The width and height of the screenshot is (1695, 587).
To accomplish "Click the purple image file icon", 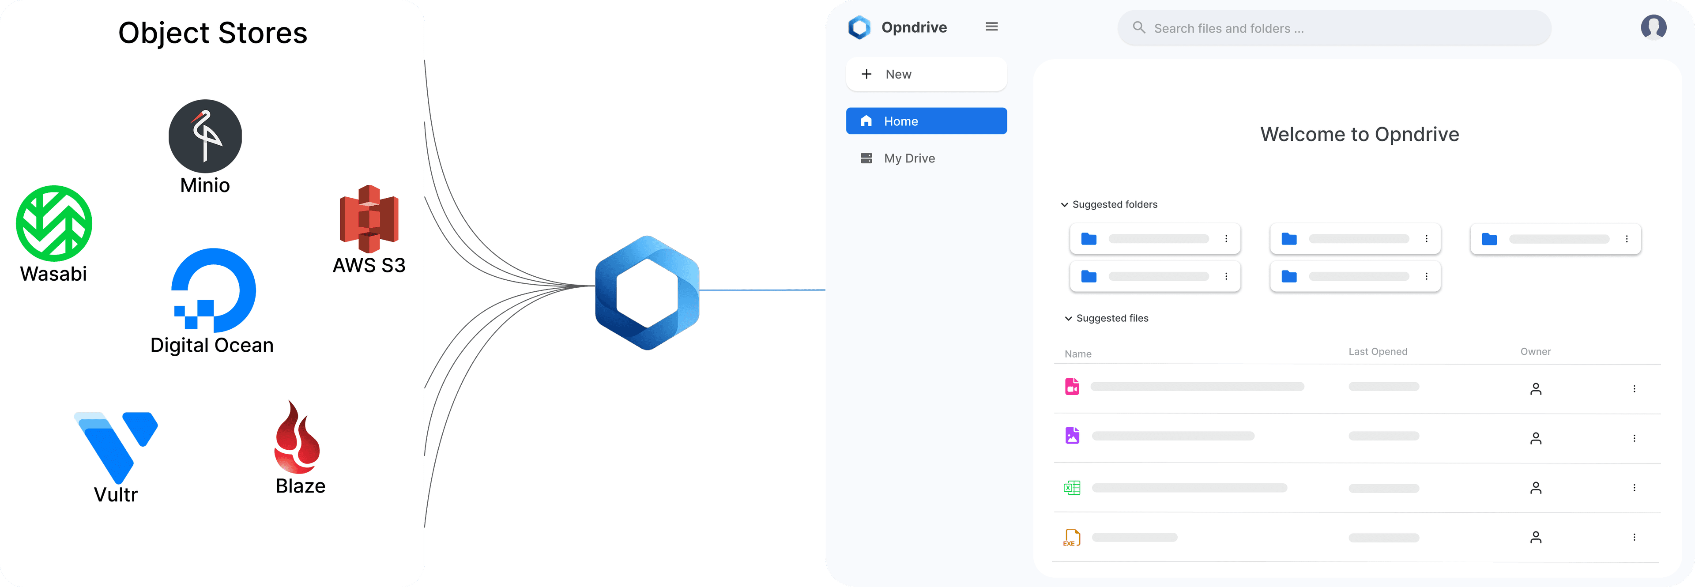I will [1072, 436].
